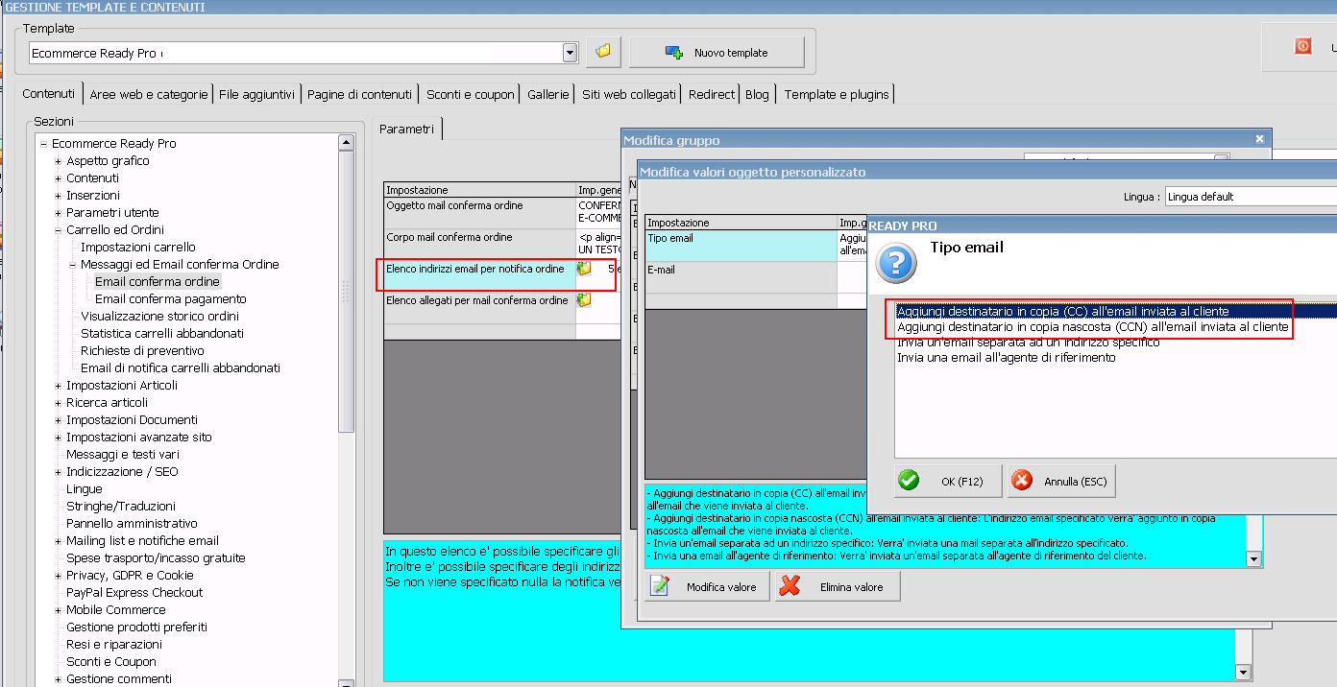
Task: Open the Template e plugins tab
Action: pyautogui.click(x=837, y=94)
